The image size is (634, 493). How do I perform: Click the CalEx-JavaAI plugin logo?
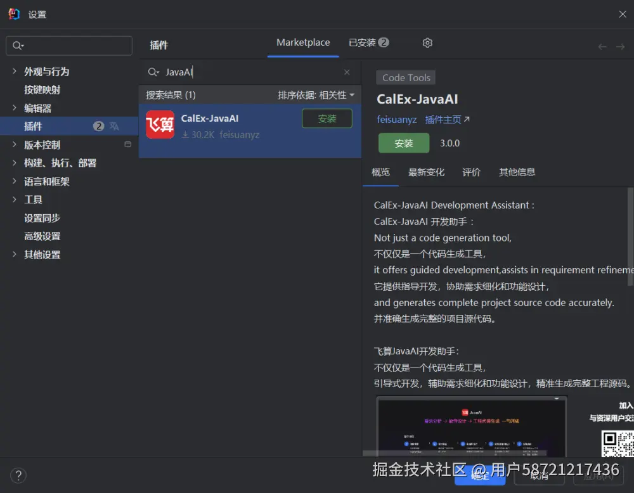160,124
